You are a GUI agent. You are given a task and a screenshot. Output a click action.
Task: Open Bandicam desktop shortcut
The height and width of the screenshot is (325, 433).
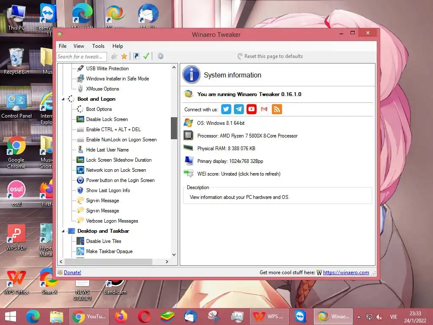[x=115, y=287]
